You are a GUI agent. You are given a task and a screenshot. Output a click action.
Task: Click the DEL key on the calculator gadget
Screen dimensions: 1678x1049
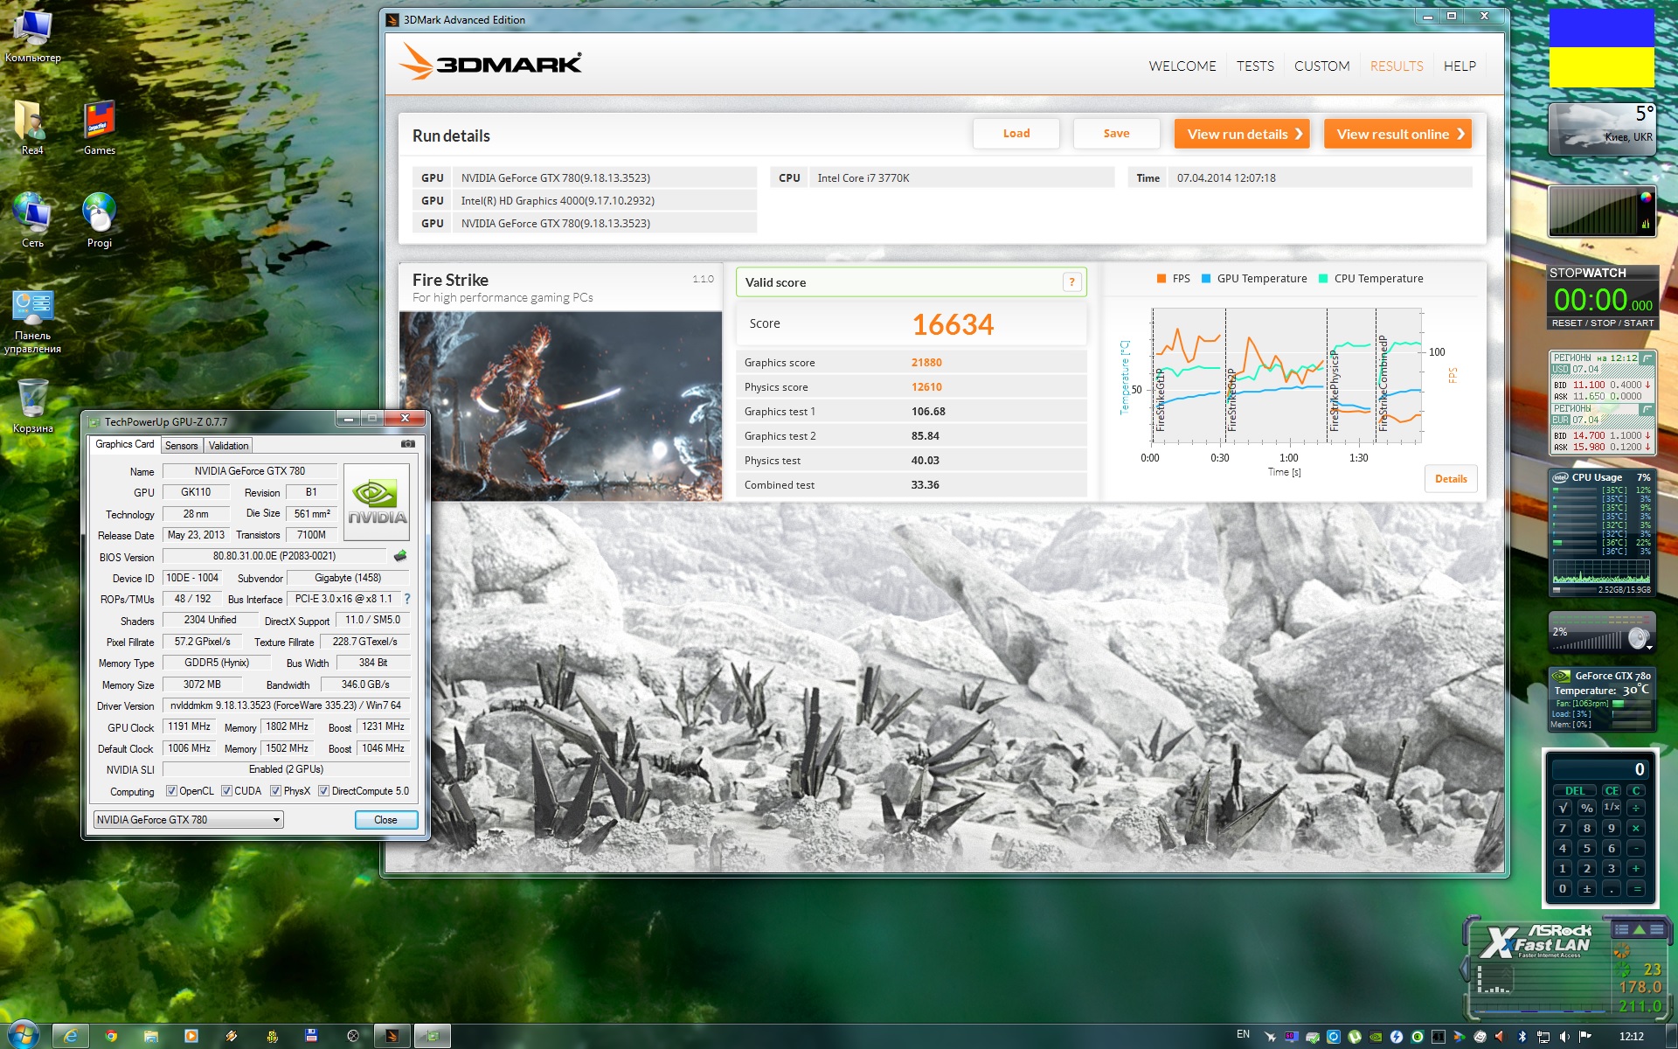pos(1575,791)
